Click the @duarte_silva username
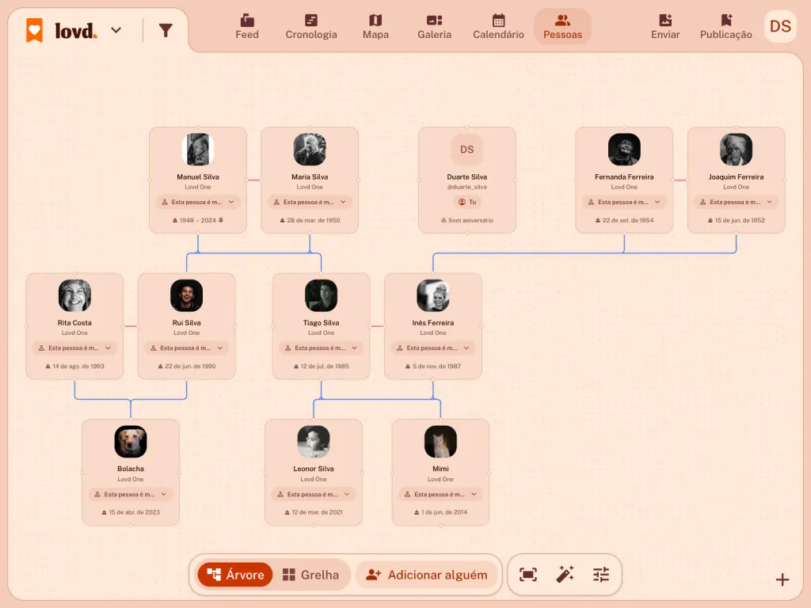This screenshot has width=811, height=608. pyautogui.click(x=467, y=187)
